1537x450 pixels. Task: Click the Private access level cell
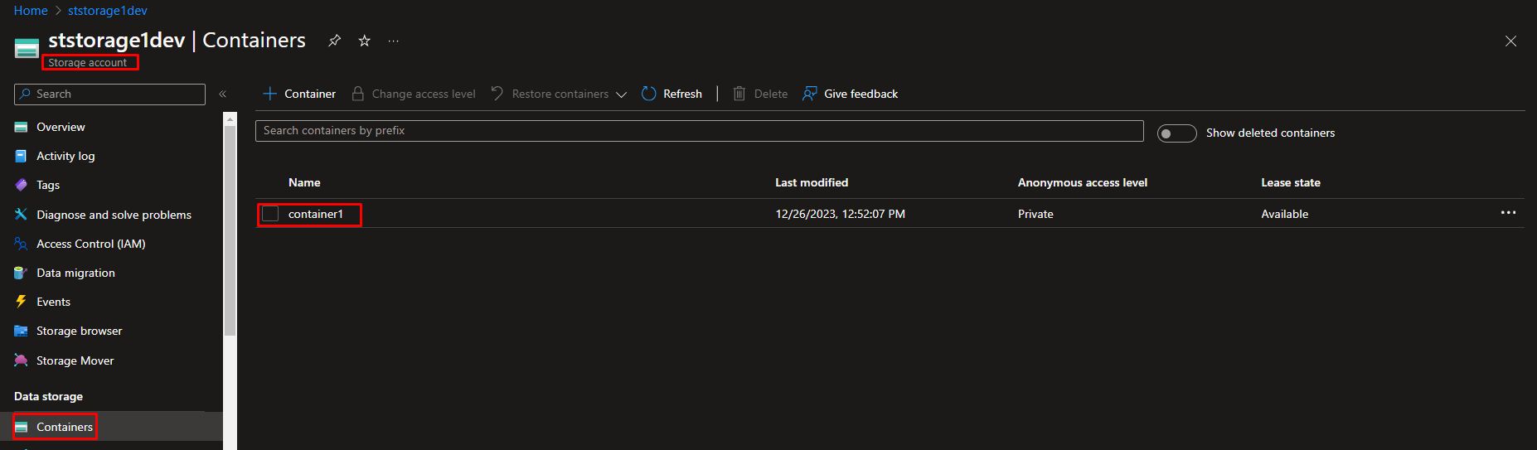point(1035,214)
